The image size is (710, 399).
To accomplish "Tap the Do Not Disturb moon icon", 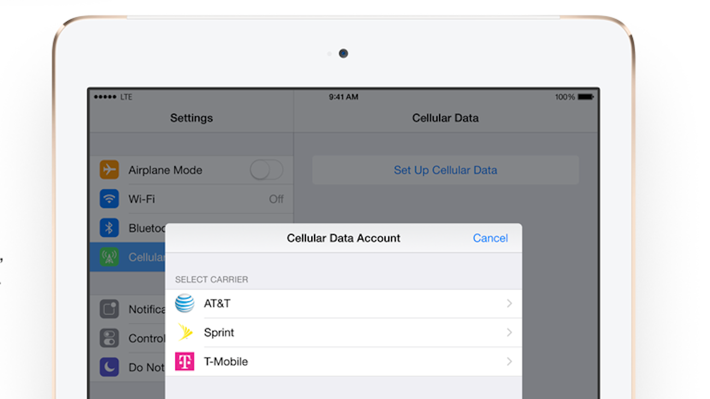I will click(109, 367).
